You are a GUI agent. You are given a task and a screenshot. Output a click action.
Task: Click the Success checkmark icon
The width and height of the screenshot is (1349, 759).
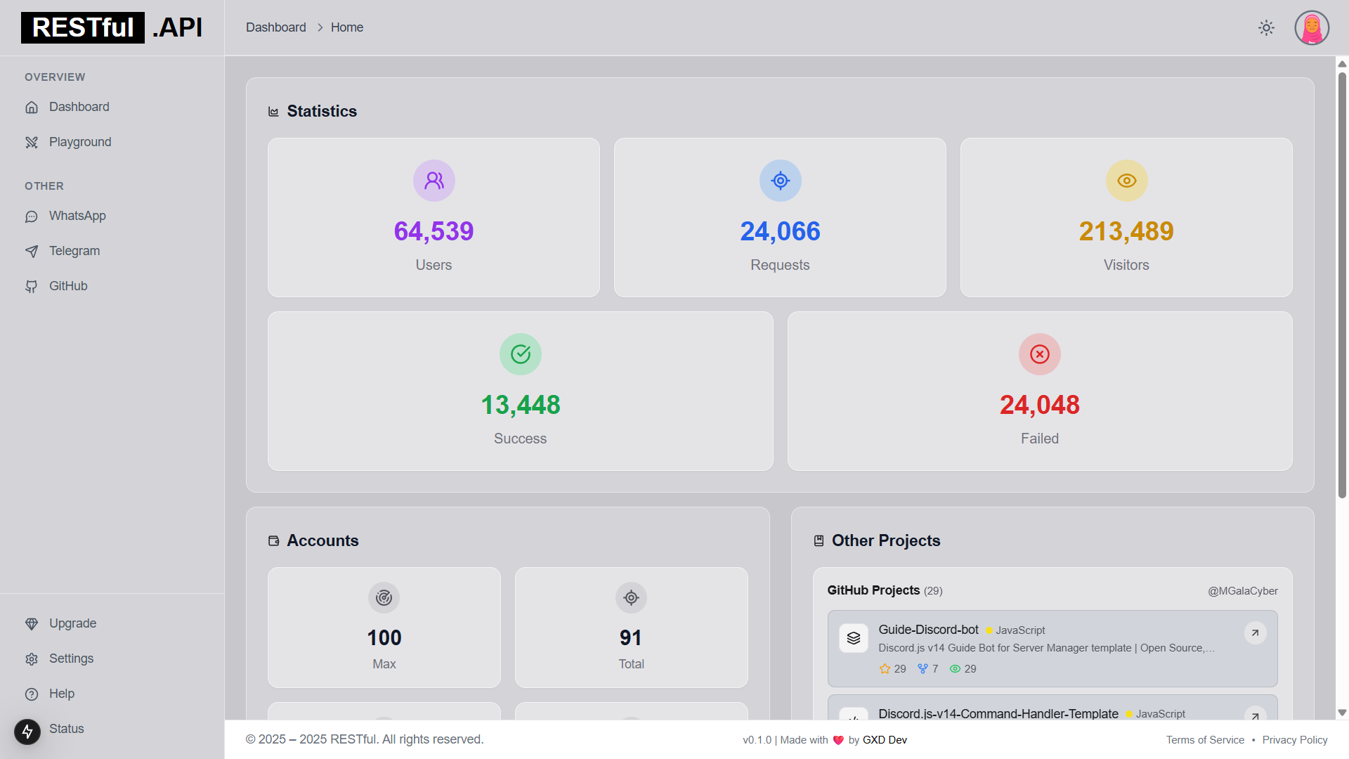pyautogui.click(x=520, y=354)
